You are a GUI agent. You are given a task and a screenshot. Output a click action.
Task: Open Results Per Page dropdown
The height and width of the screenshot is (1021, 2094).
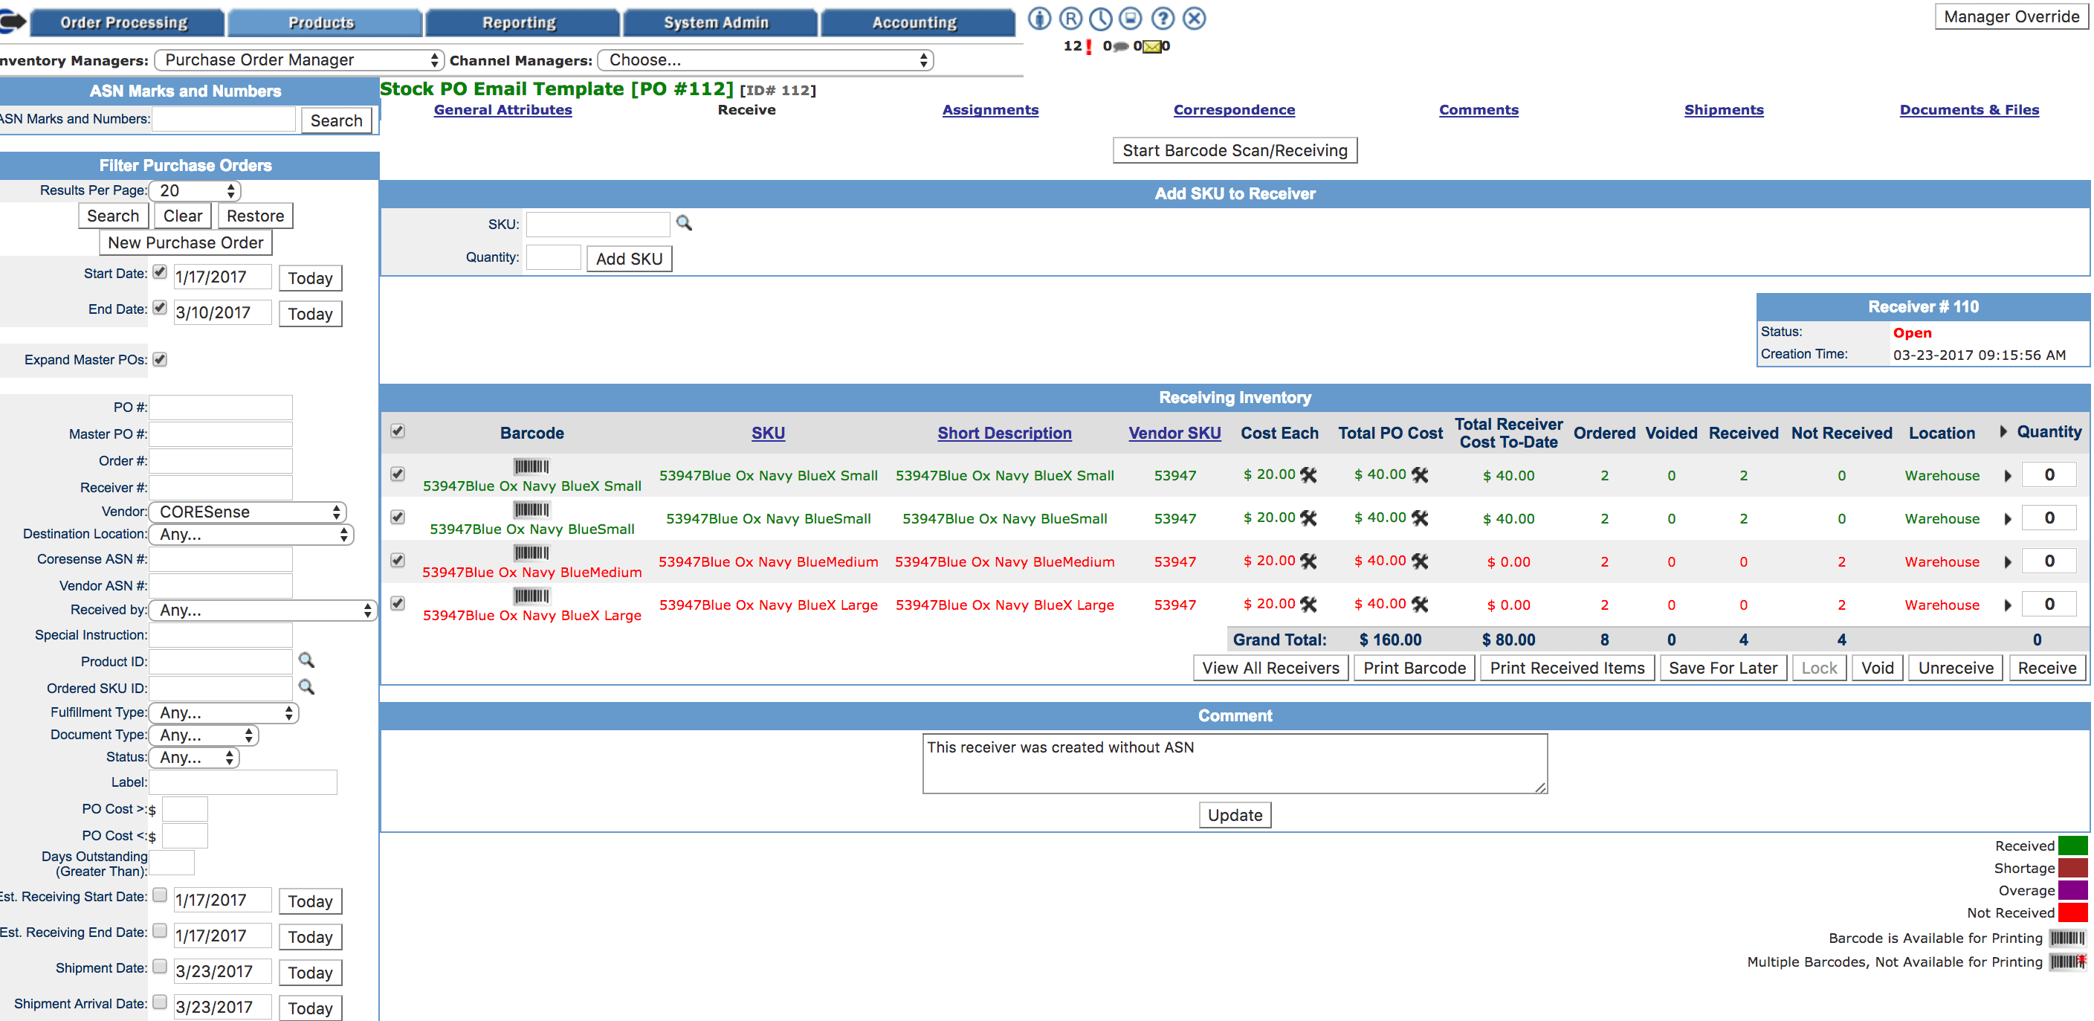(x=195, y=191)
